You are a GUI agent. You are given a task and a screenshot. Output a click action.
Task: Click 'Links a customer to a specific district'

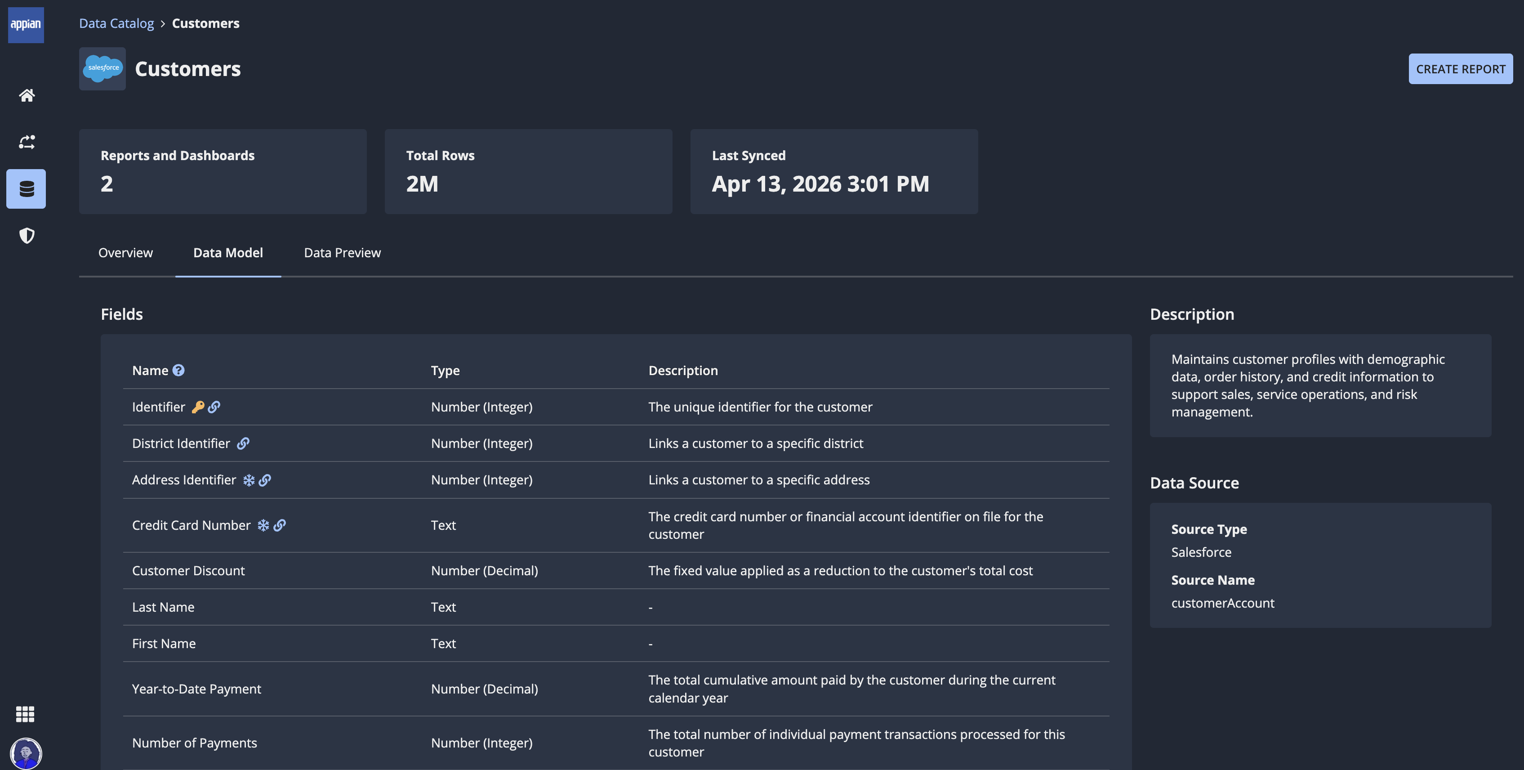pyautogui.click(x=756, y=443)
